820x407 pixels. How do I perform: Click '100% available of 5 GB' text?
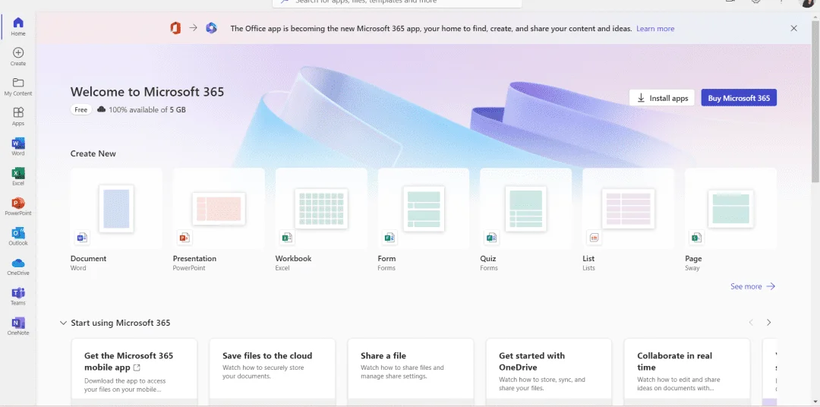[x=147, y=110]
